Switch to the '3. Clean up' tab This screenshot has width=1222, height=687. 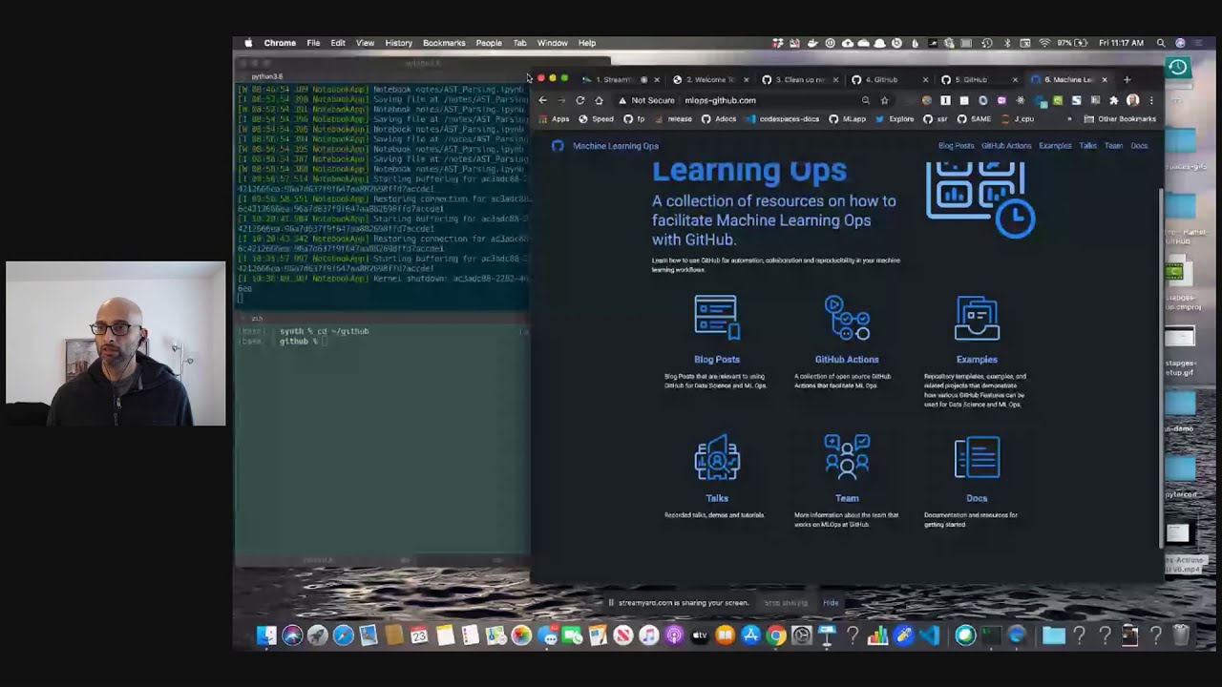coord(800,80)
